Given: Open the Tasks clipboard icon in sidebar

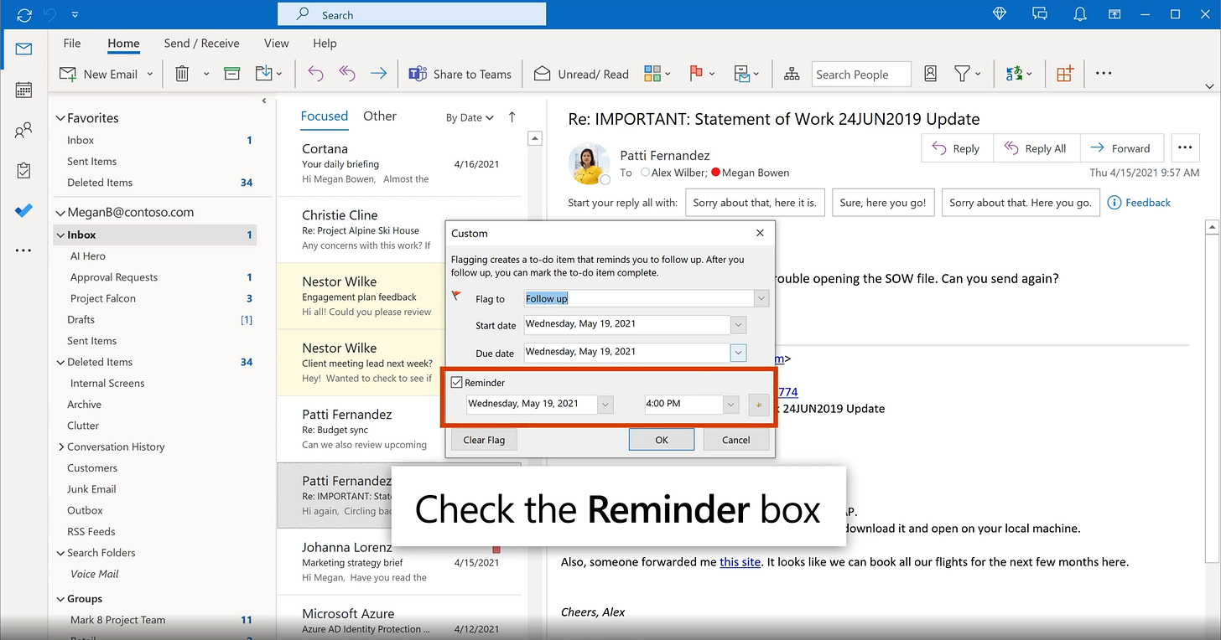Looking at the screenshot, I should [23, 170].
